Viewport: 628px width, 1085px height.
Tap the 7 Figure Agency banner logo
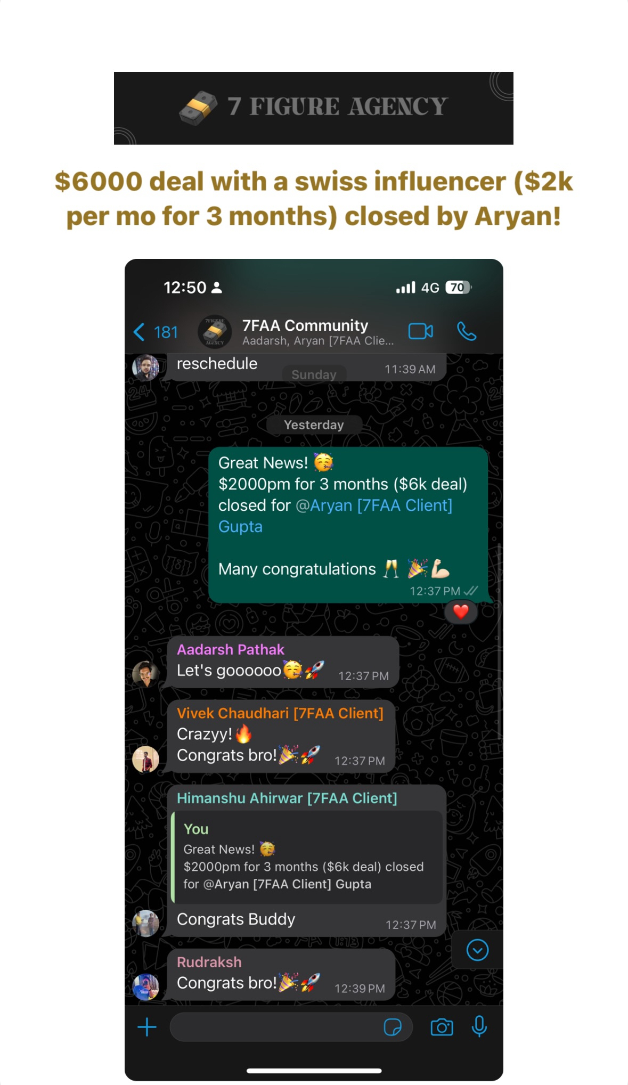[314, 108]
